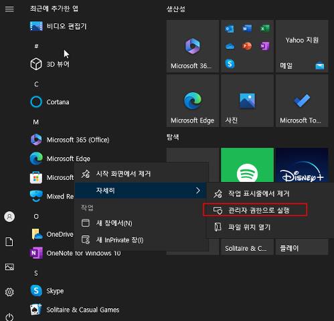
Task: Open PowerPoint icon in the Office folder tile
Action: click(247, 46)
